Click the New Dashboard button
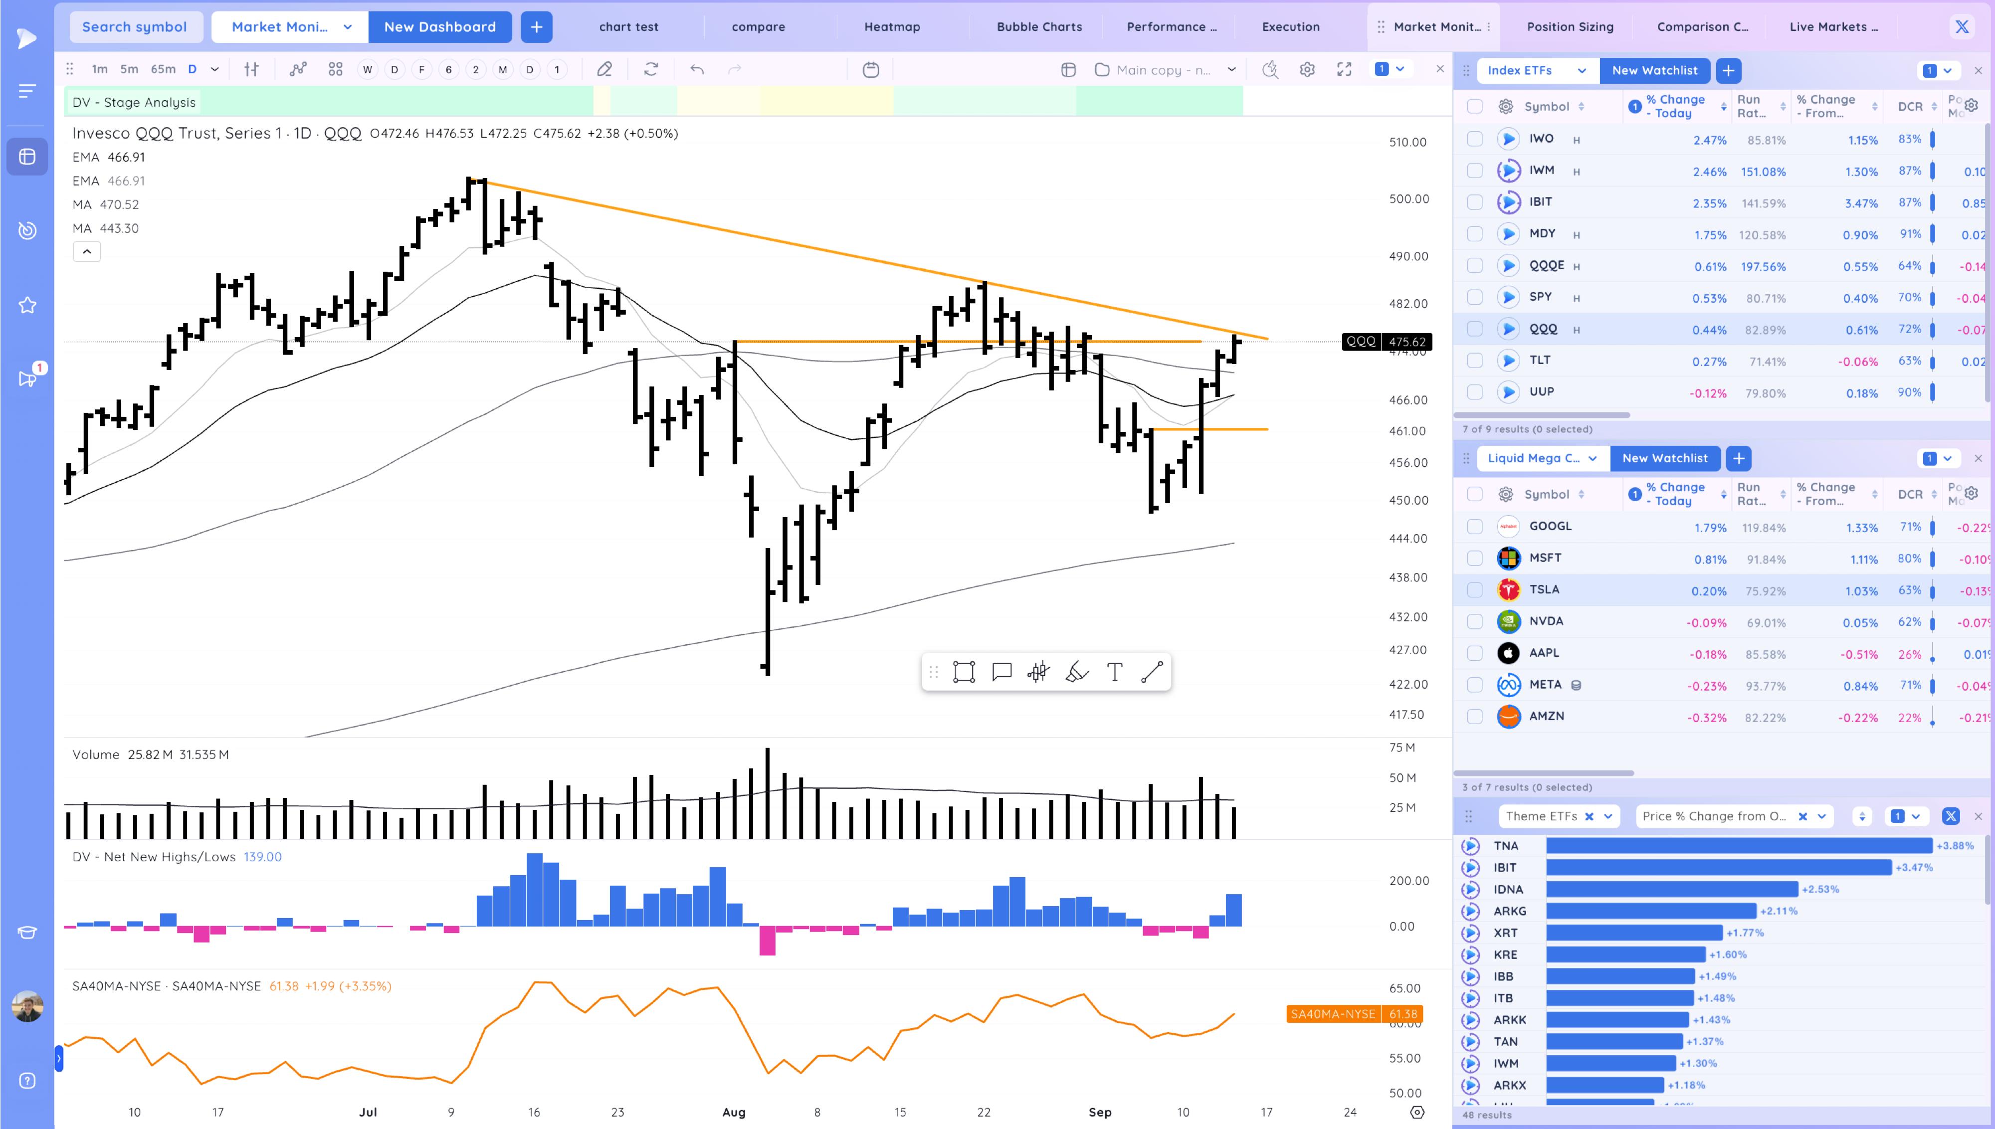This screenshot has height=1129, width=1995. coord(439,27)
